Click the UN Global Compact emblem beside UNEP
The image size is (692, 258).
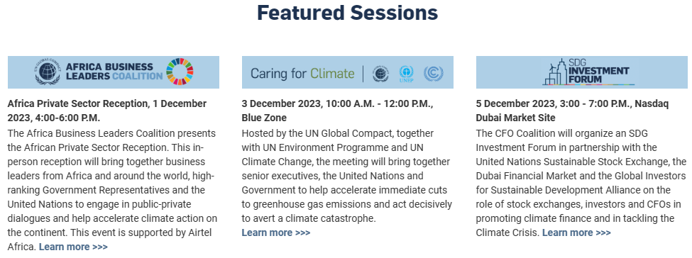(x=380, y=73)
